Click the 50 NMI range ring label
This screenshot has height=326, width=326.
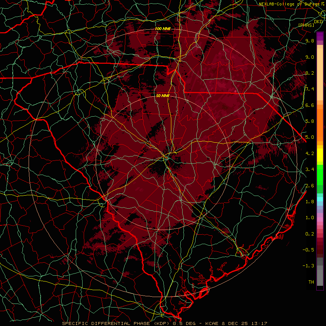tap(163, 96)
